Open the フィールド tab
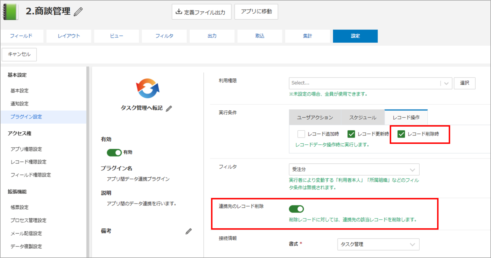 (21, 36)
